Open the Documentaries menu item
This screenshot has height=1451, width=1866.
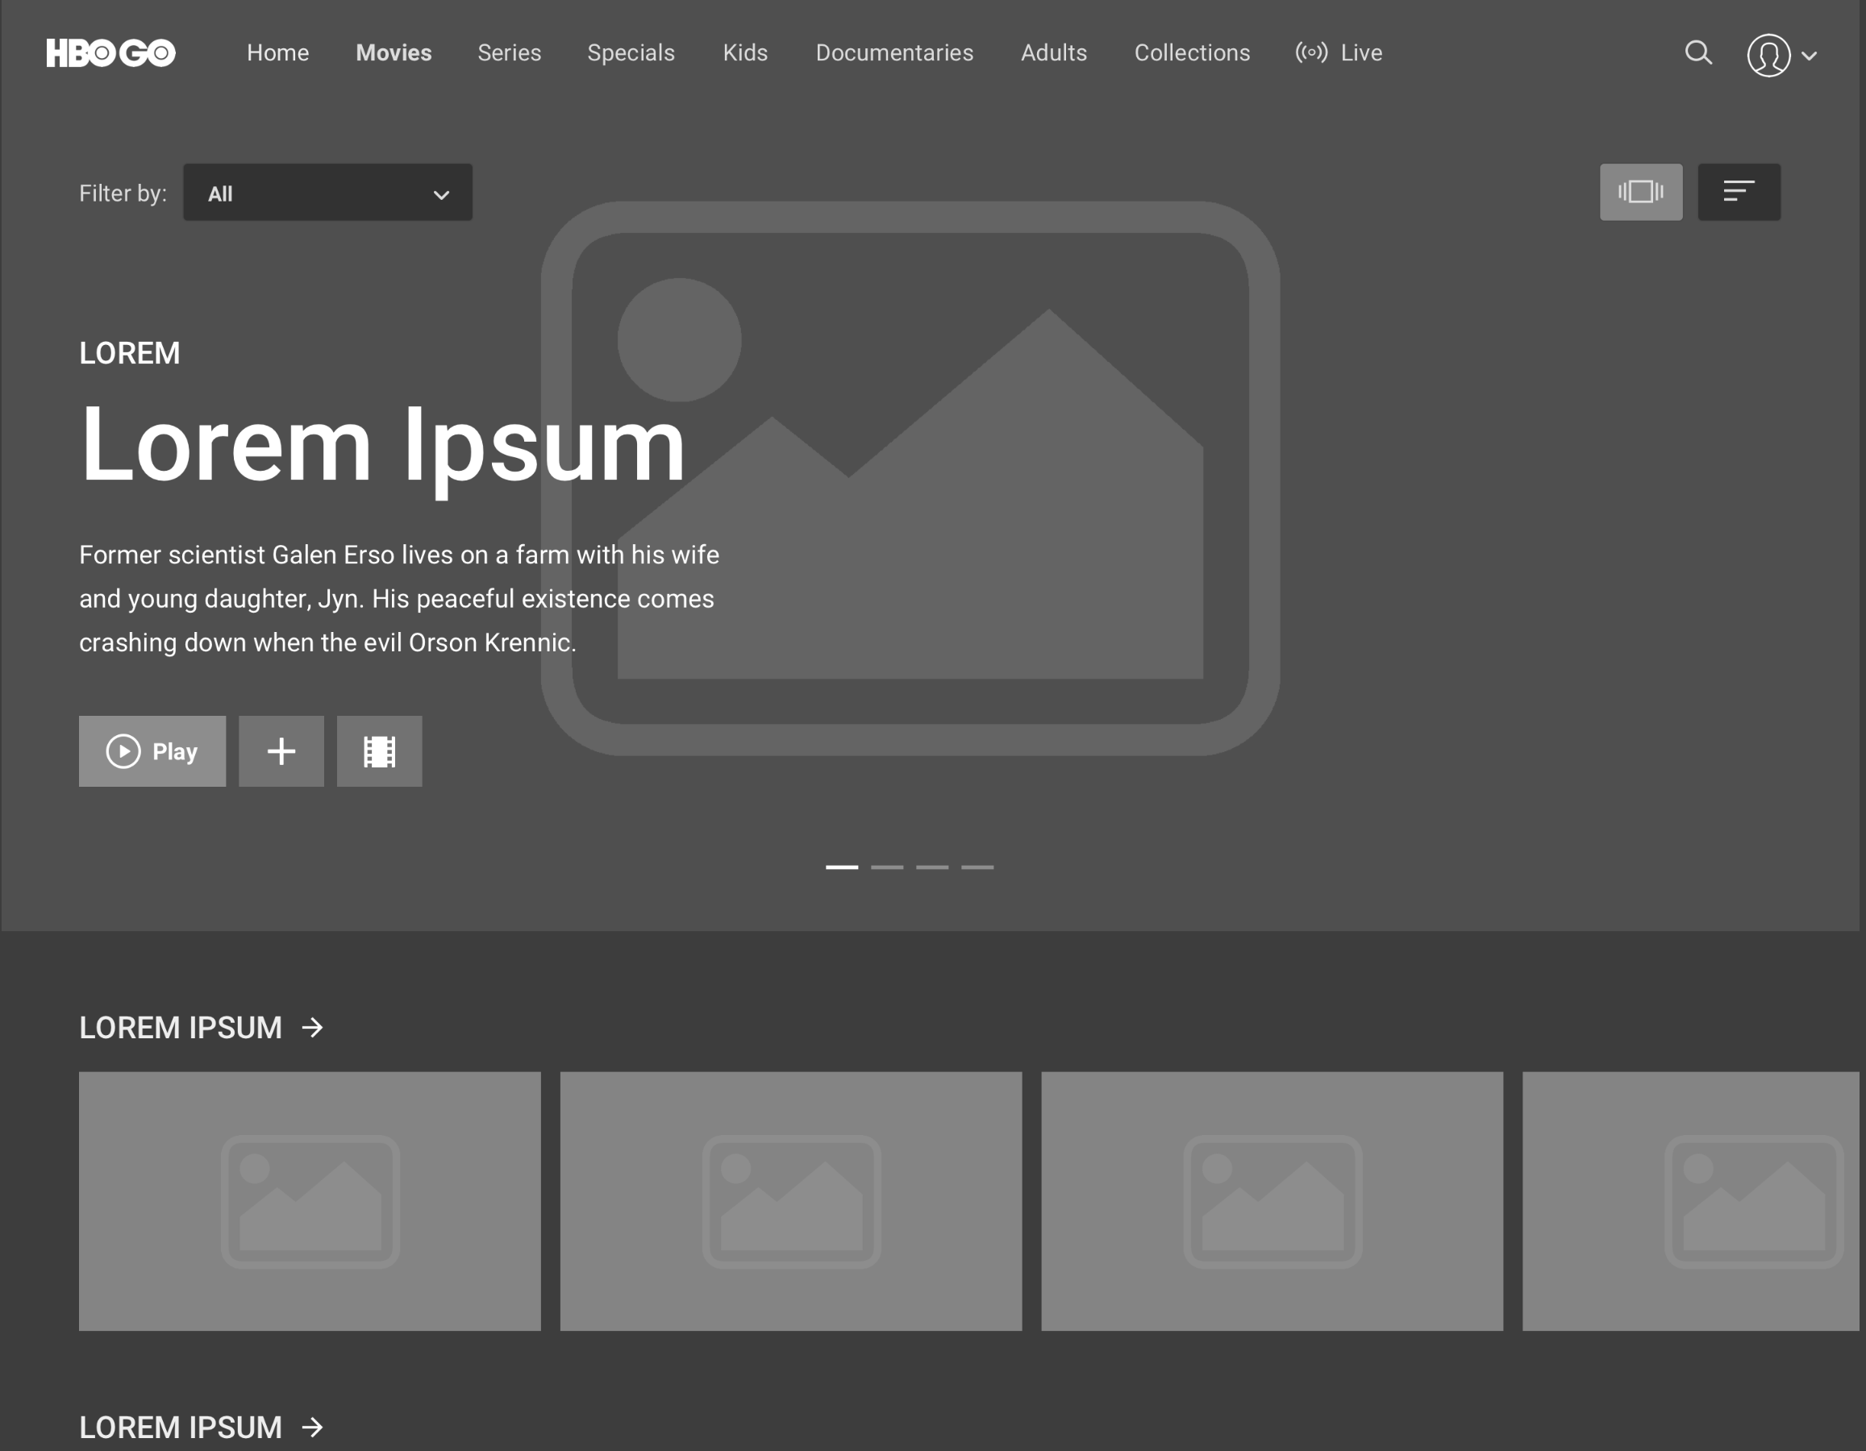[x=893, y=53]
